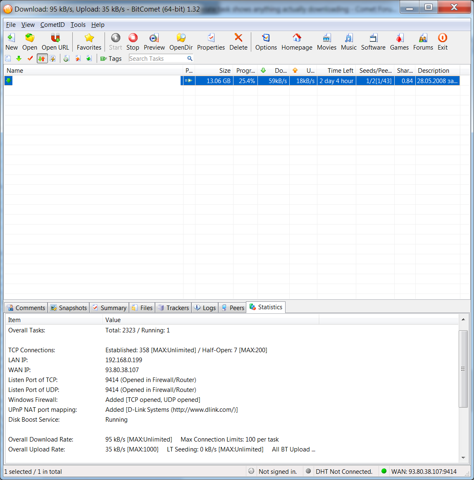Toggle the active tasks up-down arrows filter

(42, 58)
